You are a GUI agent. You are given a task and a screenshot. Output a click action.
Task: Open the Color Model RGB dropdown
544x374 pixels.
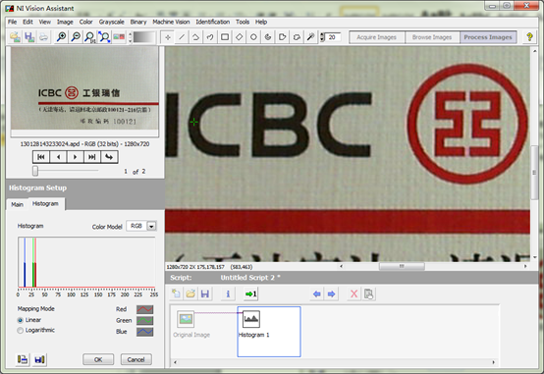[151, 226]
